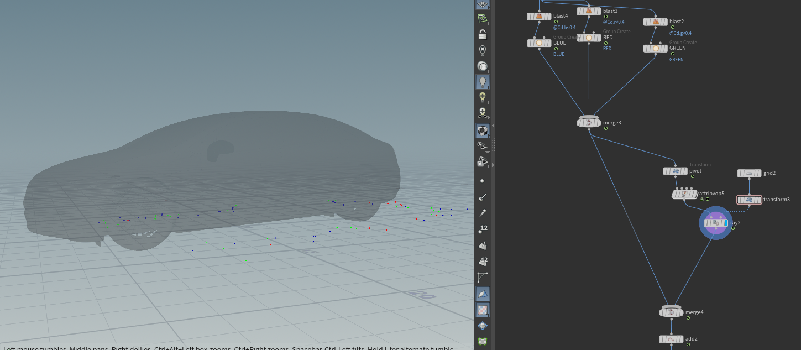Show primitive numbers display icon

(x=483, y=261)
